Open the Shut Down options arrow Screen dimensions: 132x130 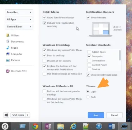tap(28, 115)
